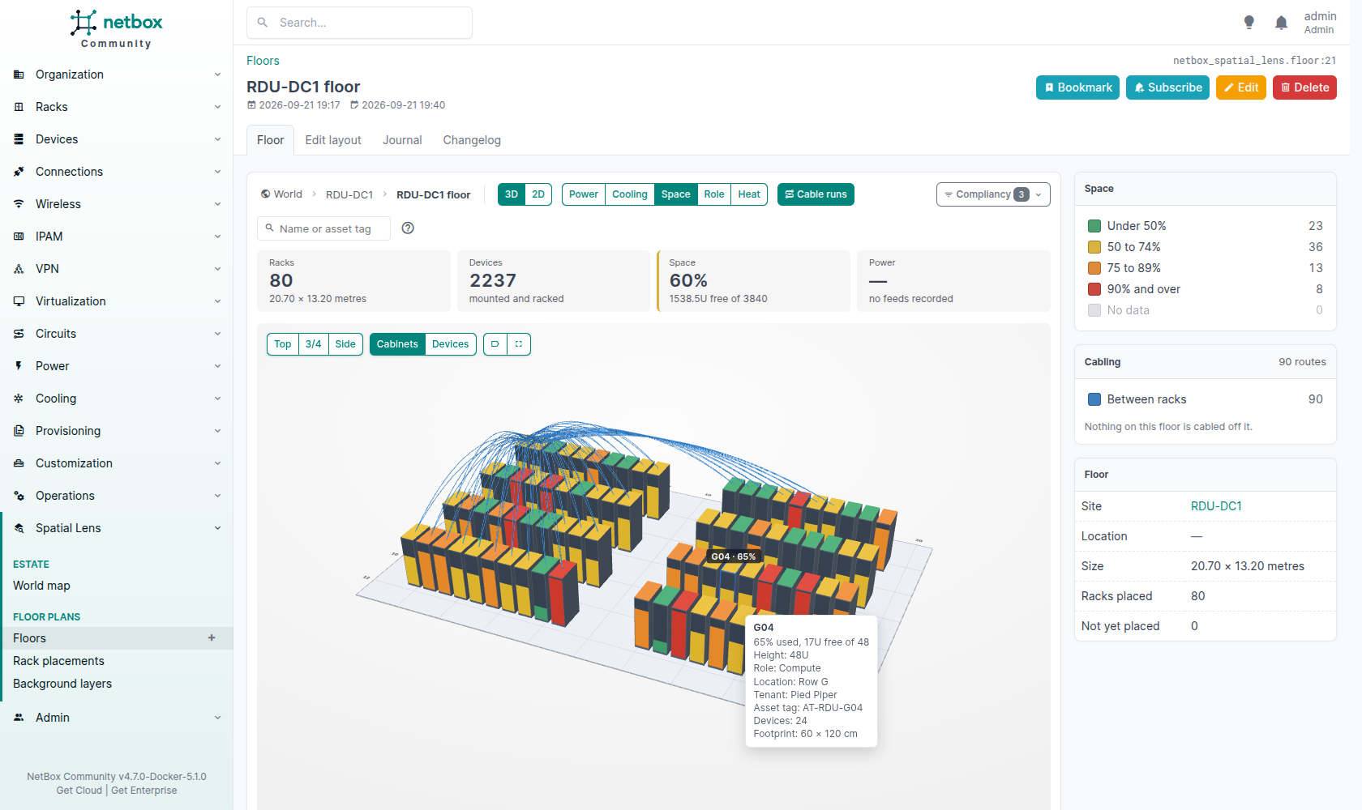Select the Power overlay
This screenshot has height=810, width=1362.
[584, 194]
